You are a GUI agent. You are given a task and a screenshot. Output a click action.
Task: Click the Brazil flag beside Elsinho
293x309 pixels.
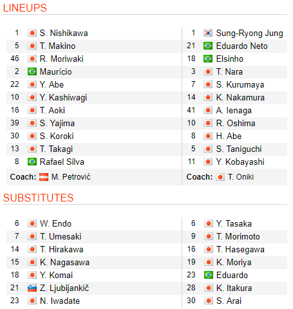208,59
